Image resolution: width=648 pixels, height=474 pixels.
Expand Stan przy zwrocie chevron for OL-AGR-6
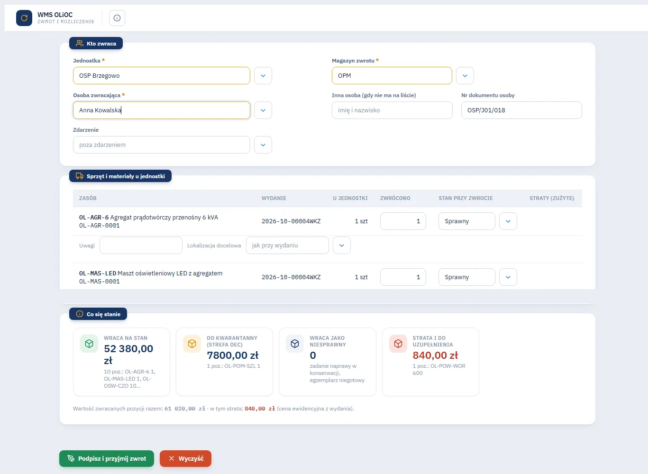(x=508, y=221)
